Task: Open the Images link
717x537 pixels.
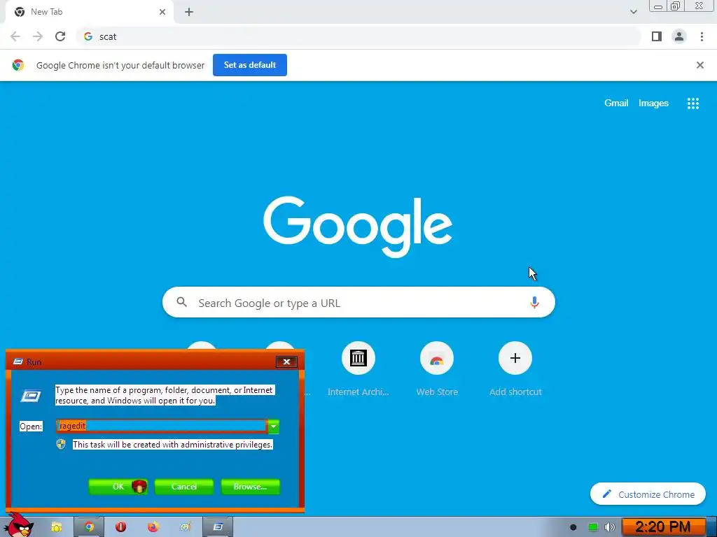Action: pos(653,103)
